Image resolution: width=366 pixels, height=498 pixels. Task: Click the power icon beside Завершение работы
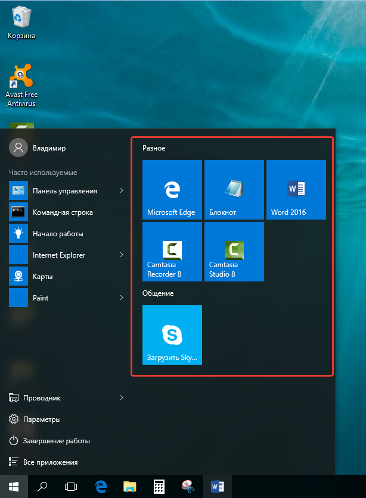13,440
